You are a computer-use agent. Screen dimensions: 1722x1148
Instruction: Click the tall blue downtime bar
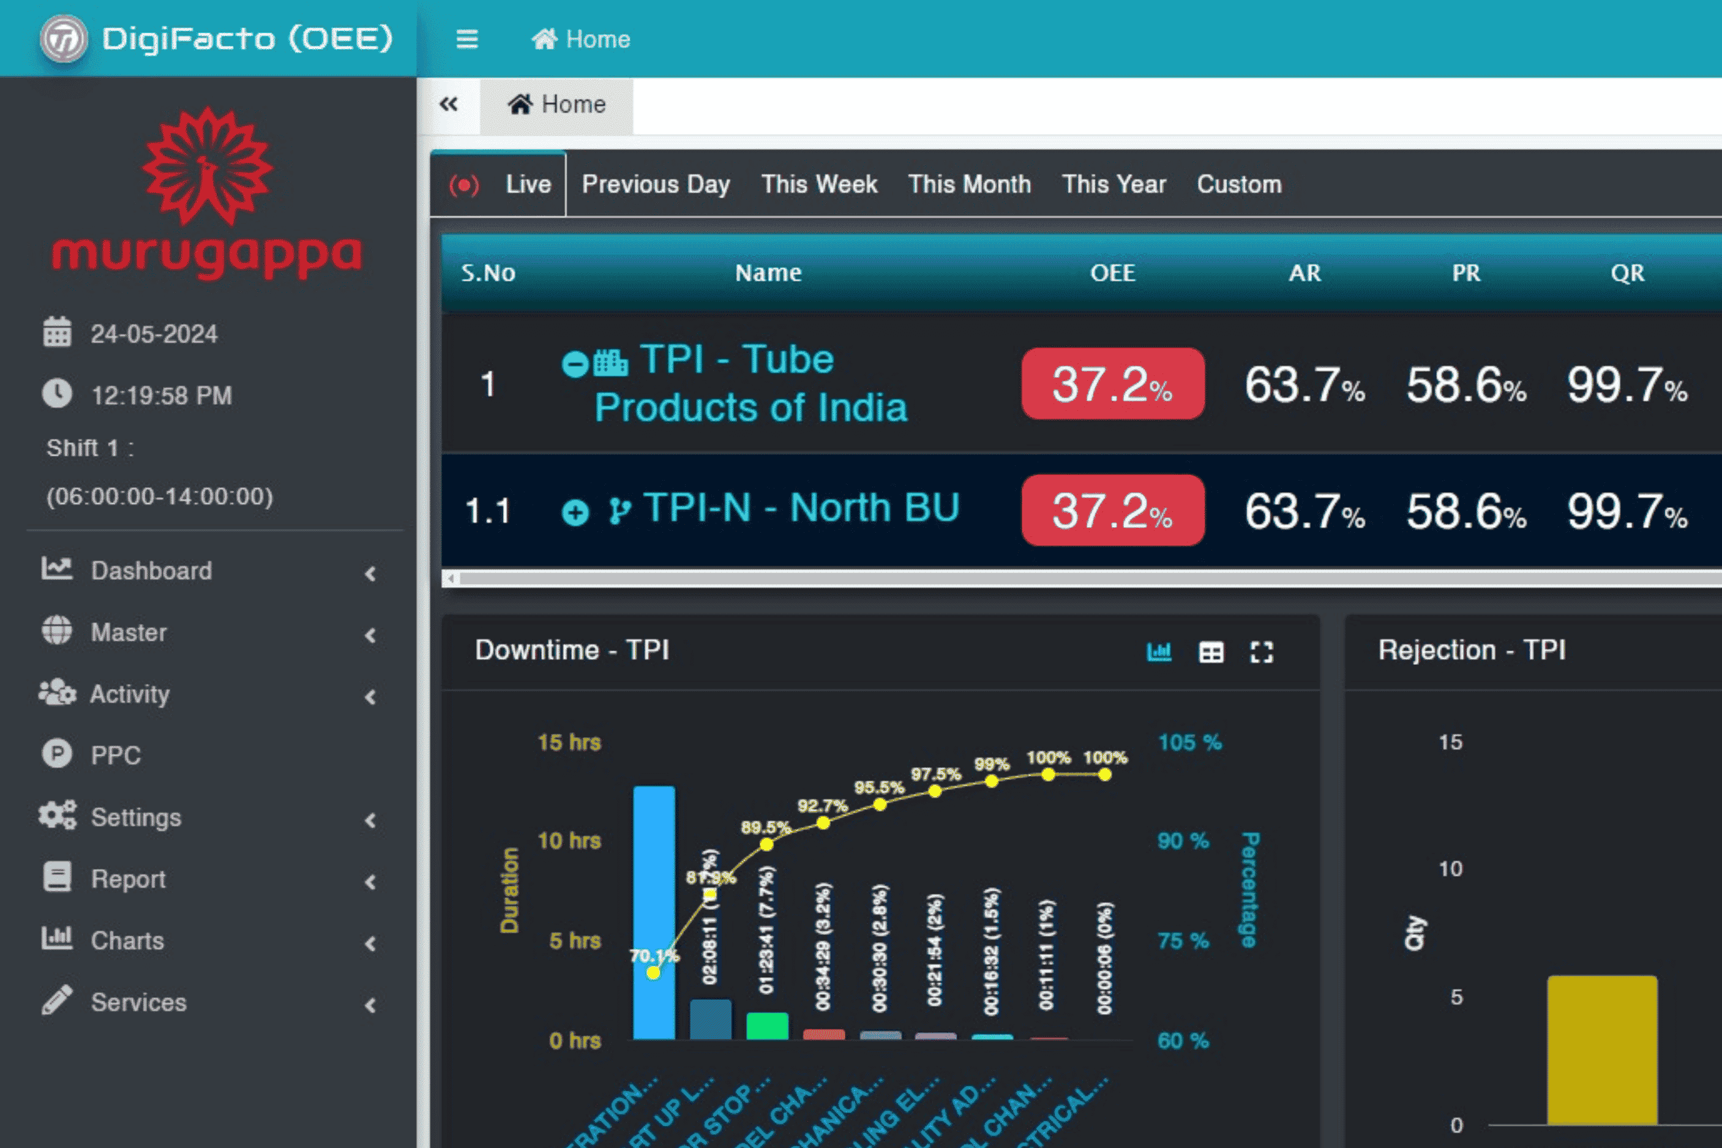tap(654, 912)
